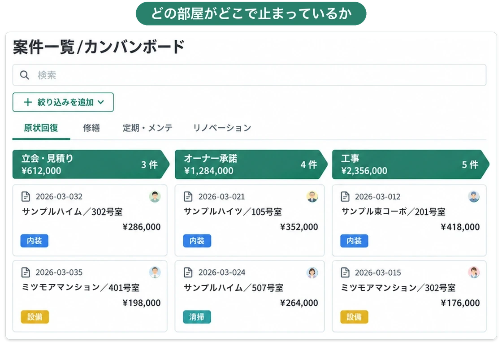Screen dimensions: 502x346
Task: Click the 案件一覧/カンバンボード heading
Action: [x=99, y=47]
